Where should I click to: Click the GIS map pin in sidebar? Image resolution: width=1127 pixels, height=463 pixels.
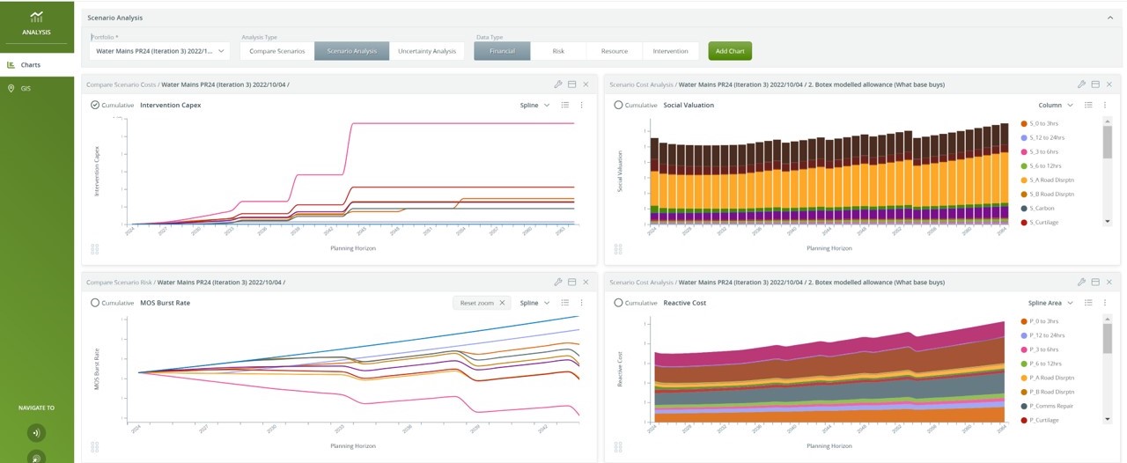11,89
